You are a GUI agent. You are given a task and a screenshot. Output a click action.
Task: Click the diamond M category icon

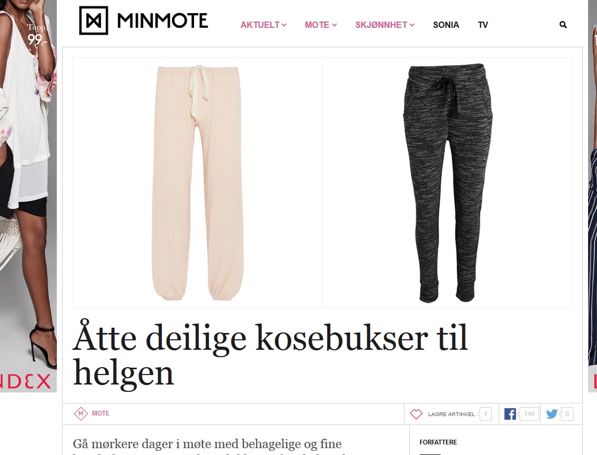pos(80,413)
